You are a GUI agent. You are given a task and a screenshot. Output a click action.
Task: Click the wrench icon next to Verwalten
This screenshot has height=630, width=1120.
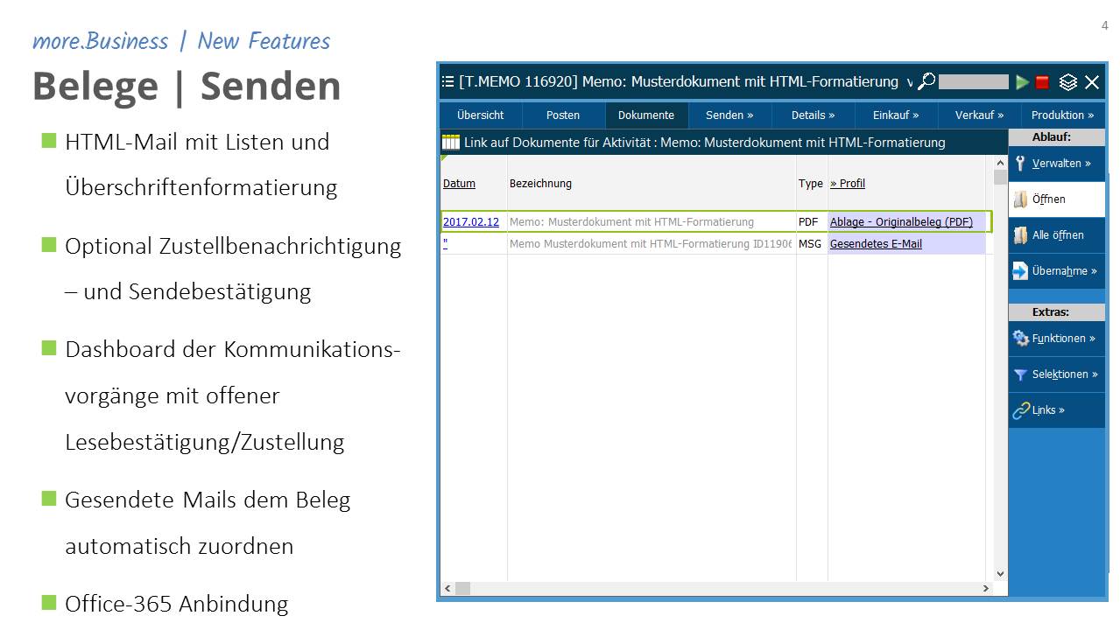(1020, 164)
